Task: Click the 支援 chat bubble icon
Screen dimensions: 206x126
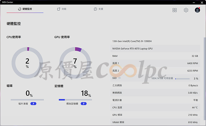Action: point(95,9)
